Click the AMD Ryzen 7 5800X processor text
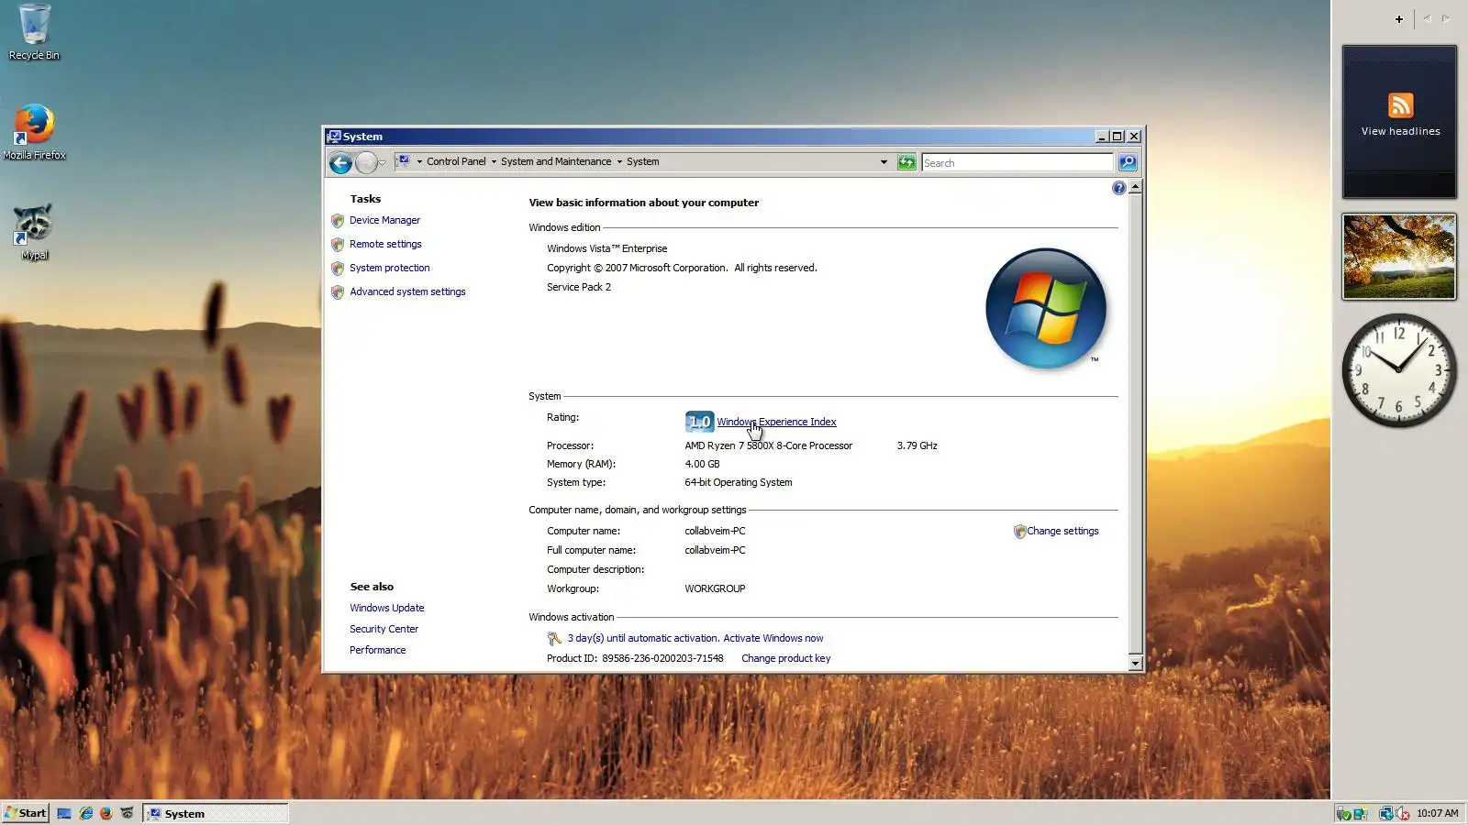 click(768, 446)
